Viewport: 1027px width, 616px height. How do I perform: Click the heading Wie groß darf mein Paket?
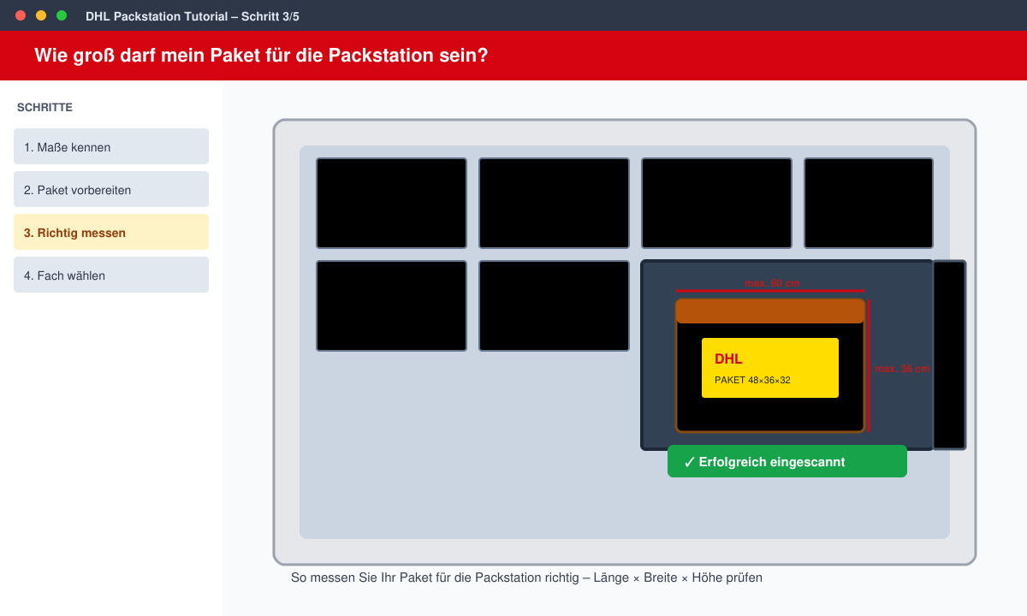pos(261,56)
